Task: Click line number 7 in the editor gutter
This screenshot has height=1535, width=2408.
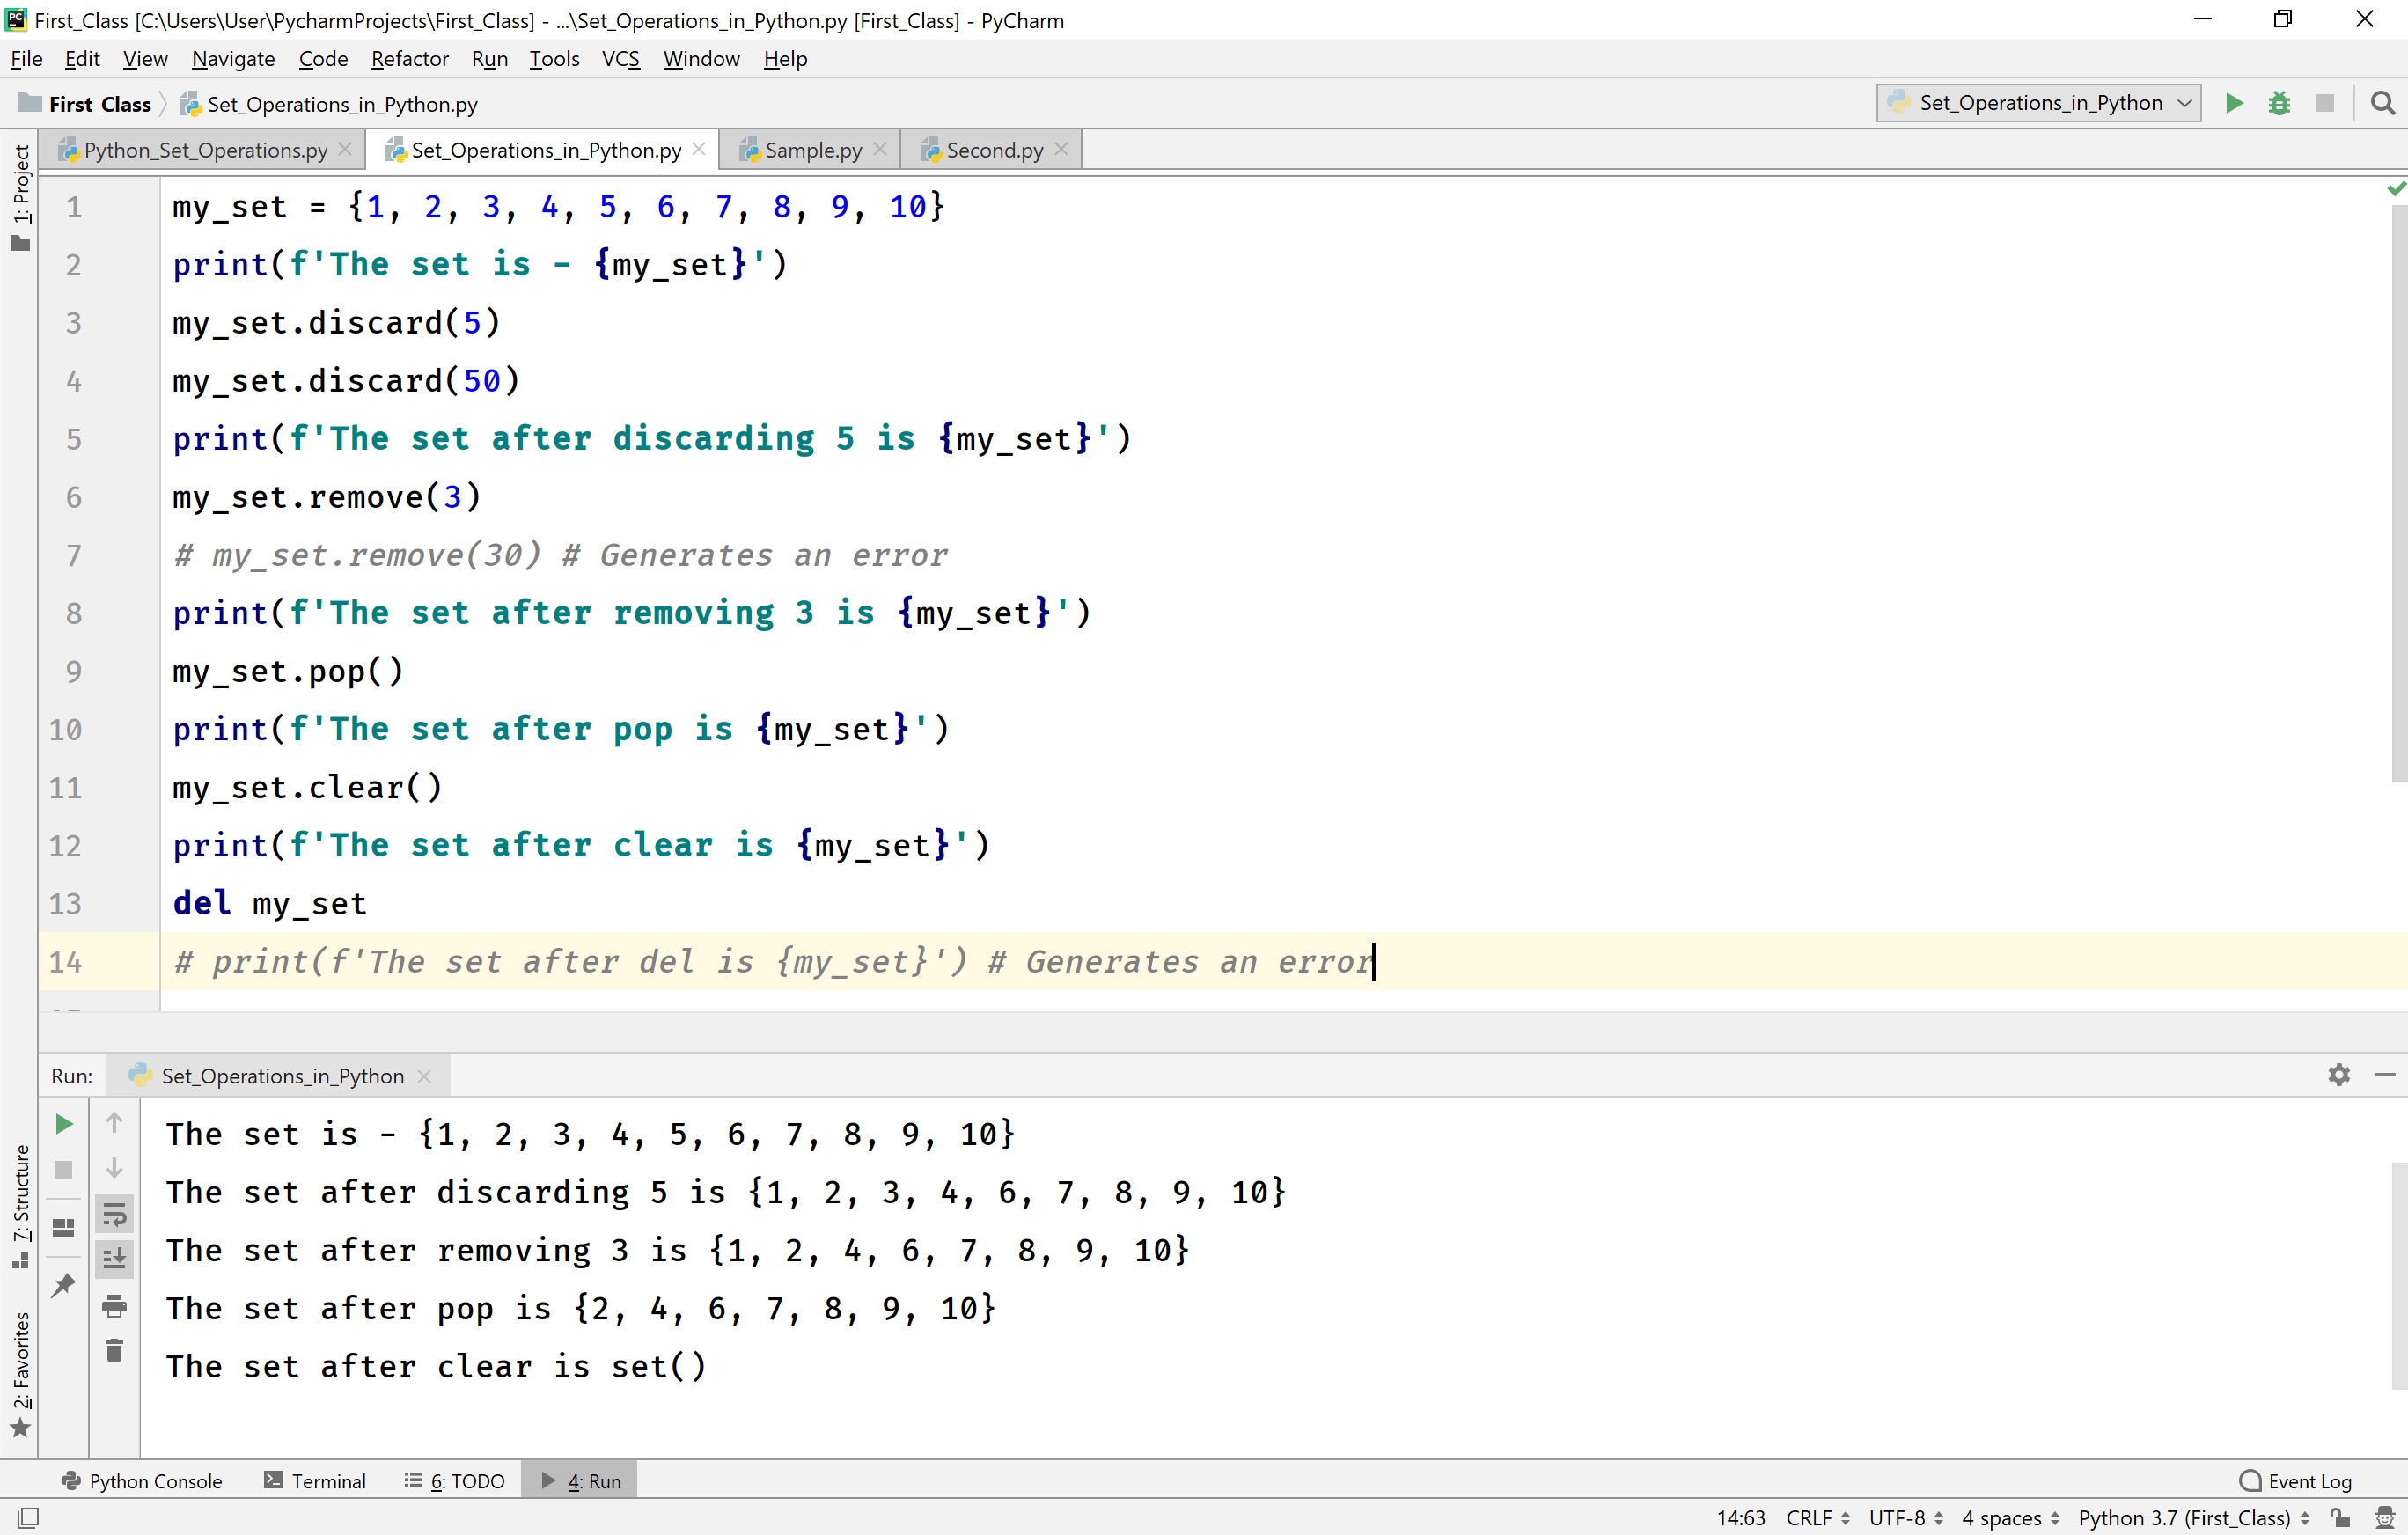Action: (x=73, y=555)
